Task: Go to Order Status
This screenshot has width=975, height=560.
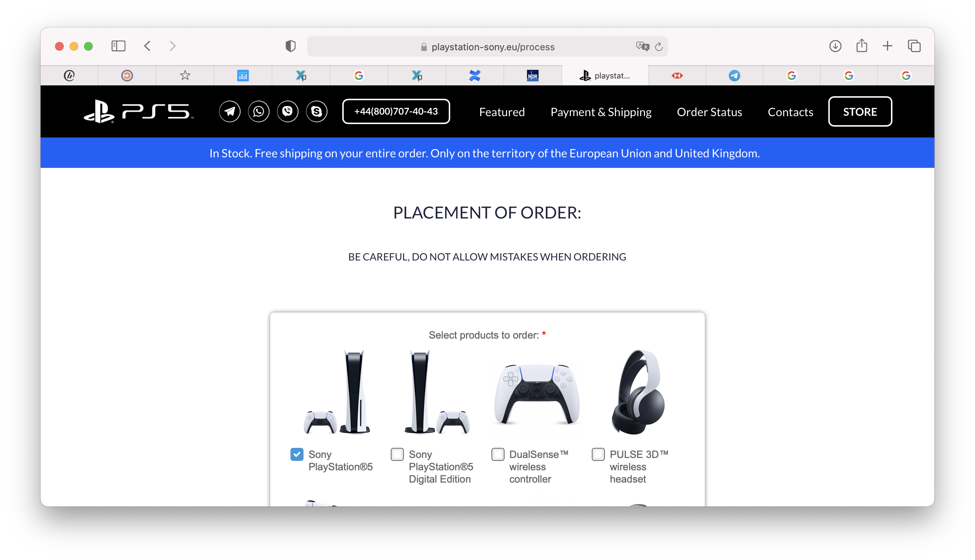Action: pyautogui.click(x=709, y=112)
